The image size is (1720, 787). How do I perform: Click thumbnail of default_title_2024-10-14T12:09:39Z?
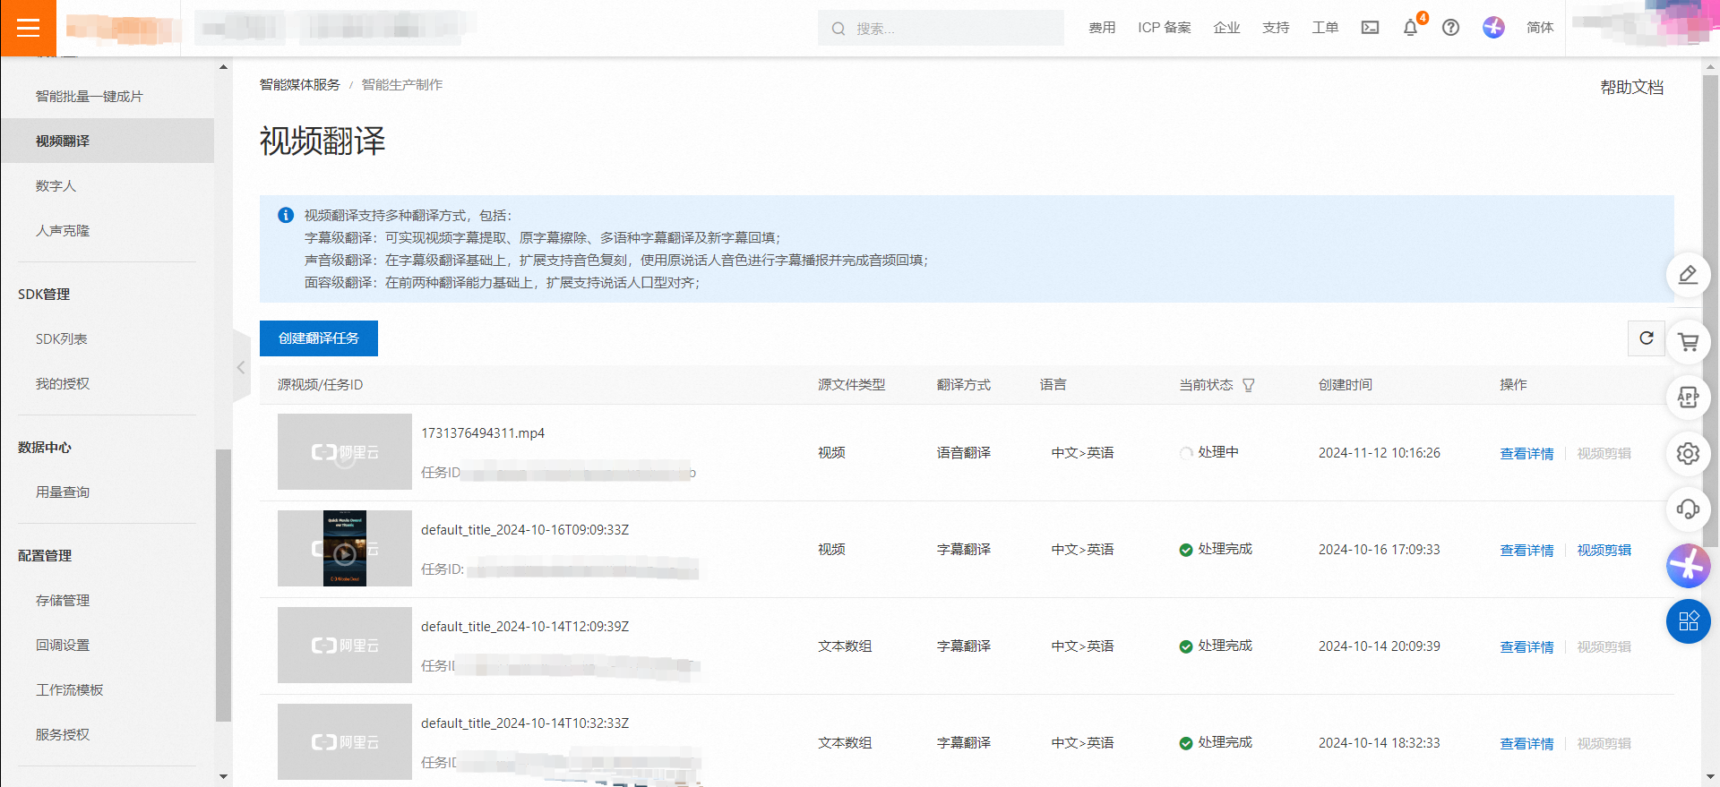click(x=345, y=645)
